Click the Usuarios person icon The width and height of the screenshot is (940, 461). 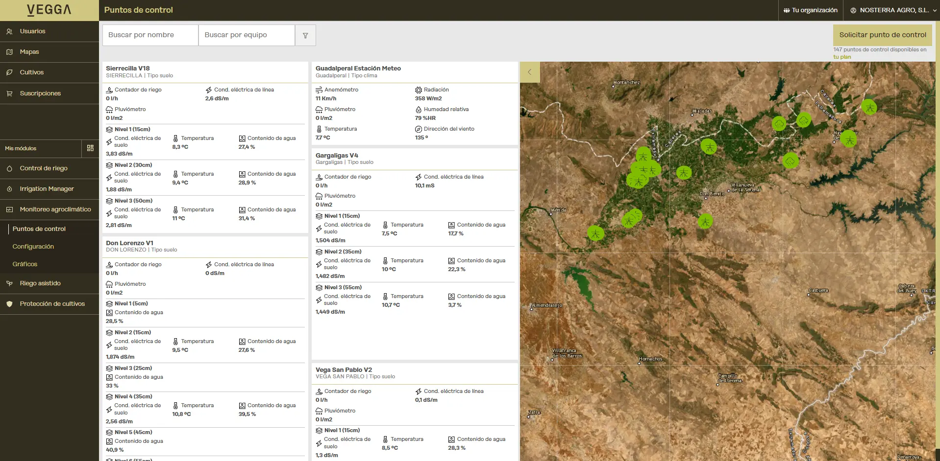pos(9,31)
